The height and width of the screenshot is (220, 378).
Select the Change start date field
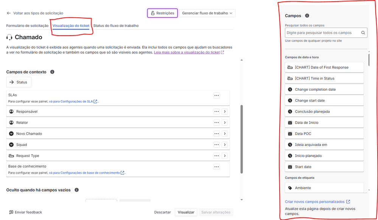(x=324, y=101)
